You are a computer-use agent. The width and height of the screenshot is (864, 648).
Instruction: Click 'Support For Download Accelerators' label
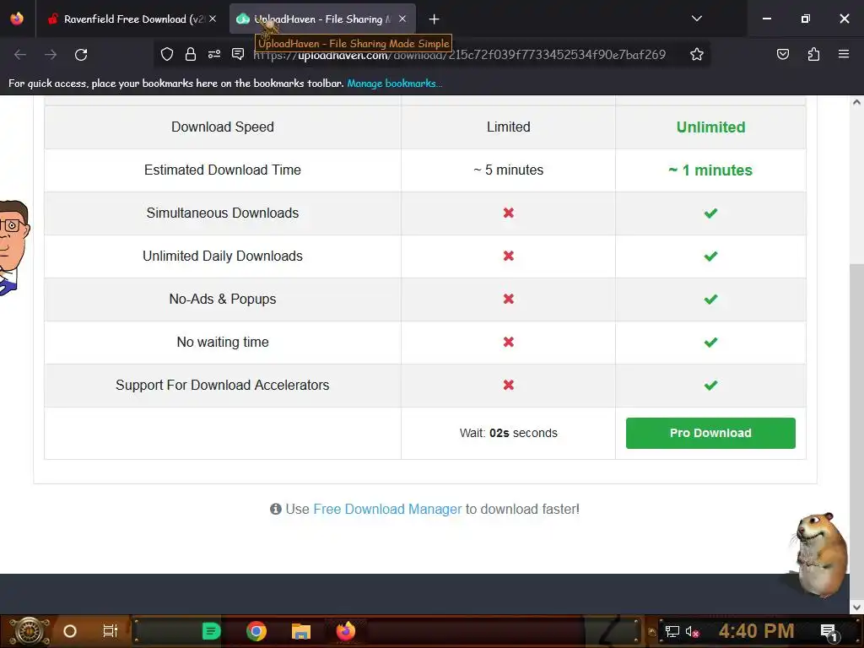coord(223,385)
